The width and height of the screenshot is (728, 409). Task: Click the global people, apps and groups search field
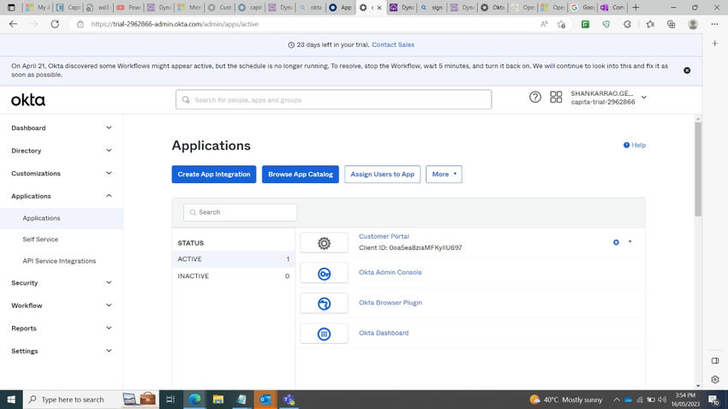pos(333,100)
